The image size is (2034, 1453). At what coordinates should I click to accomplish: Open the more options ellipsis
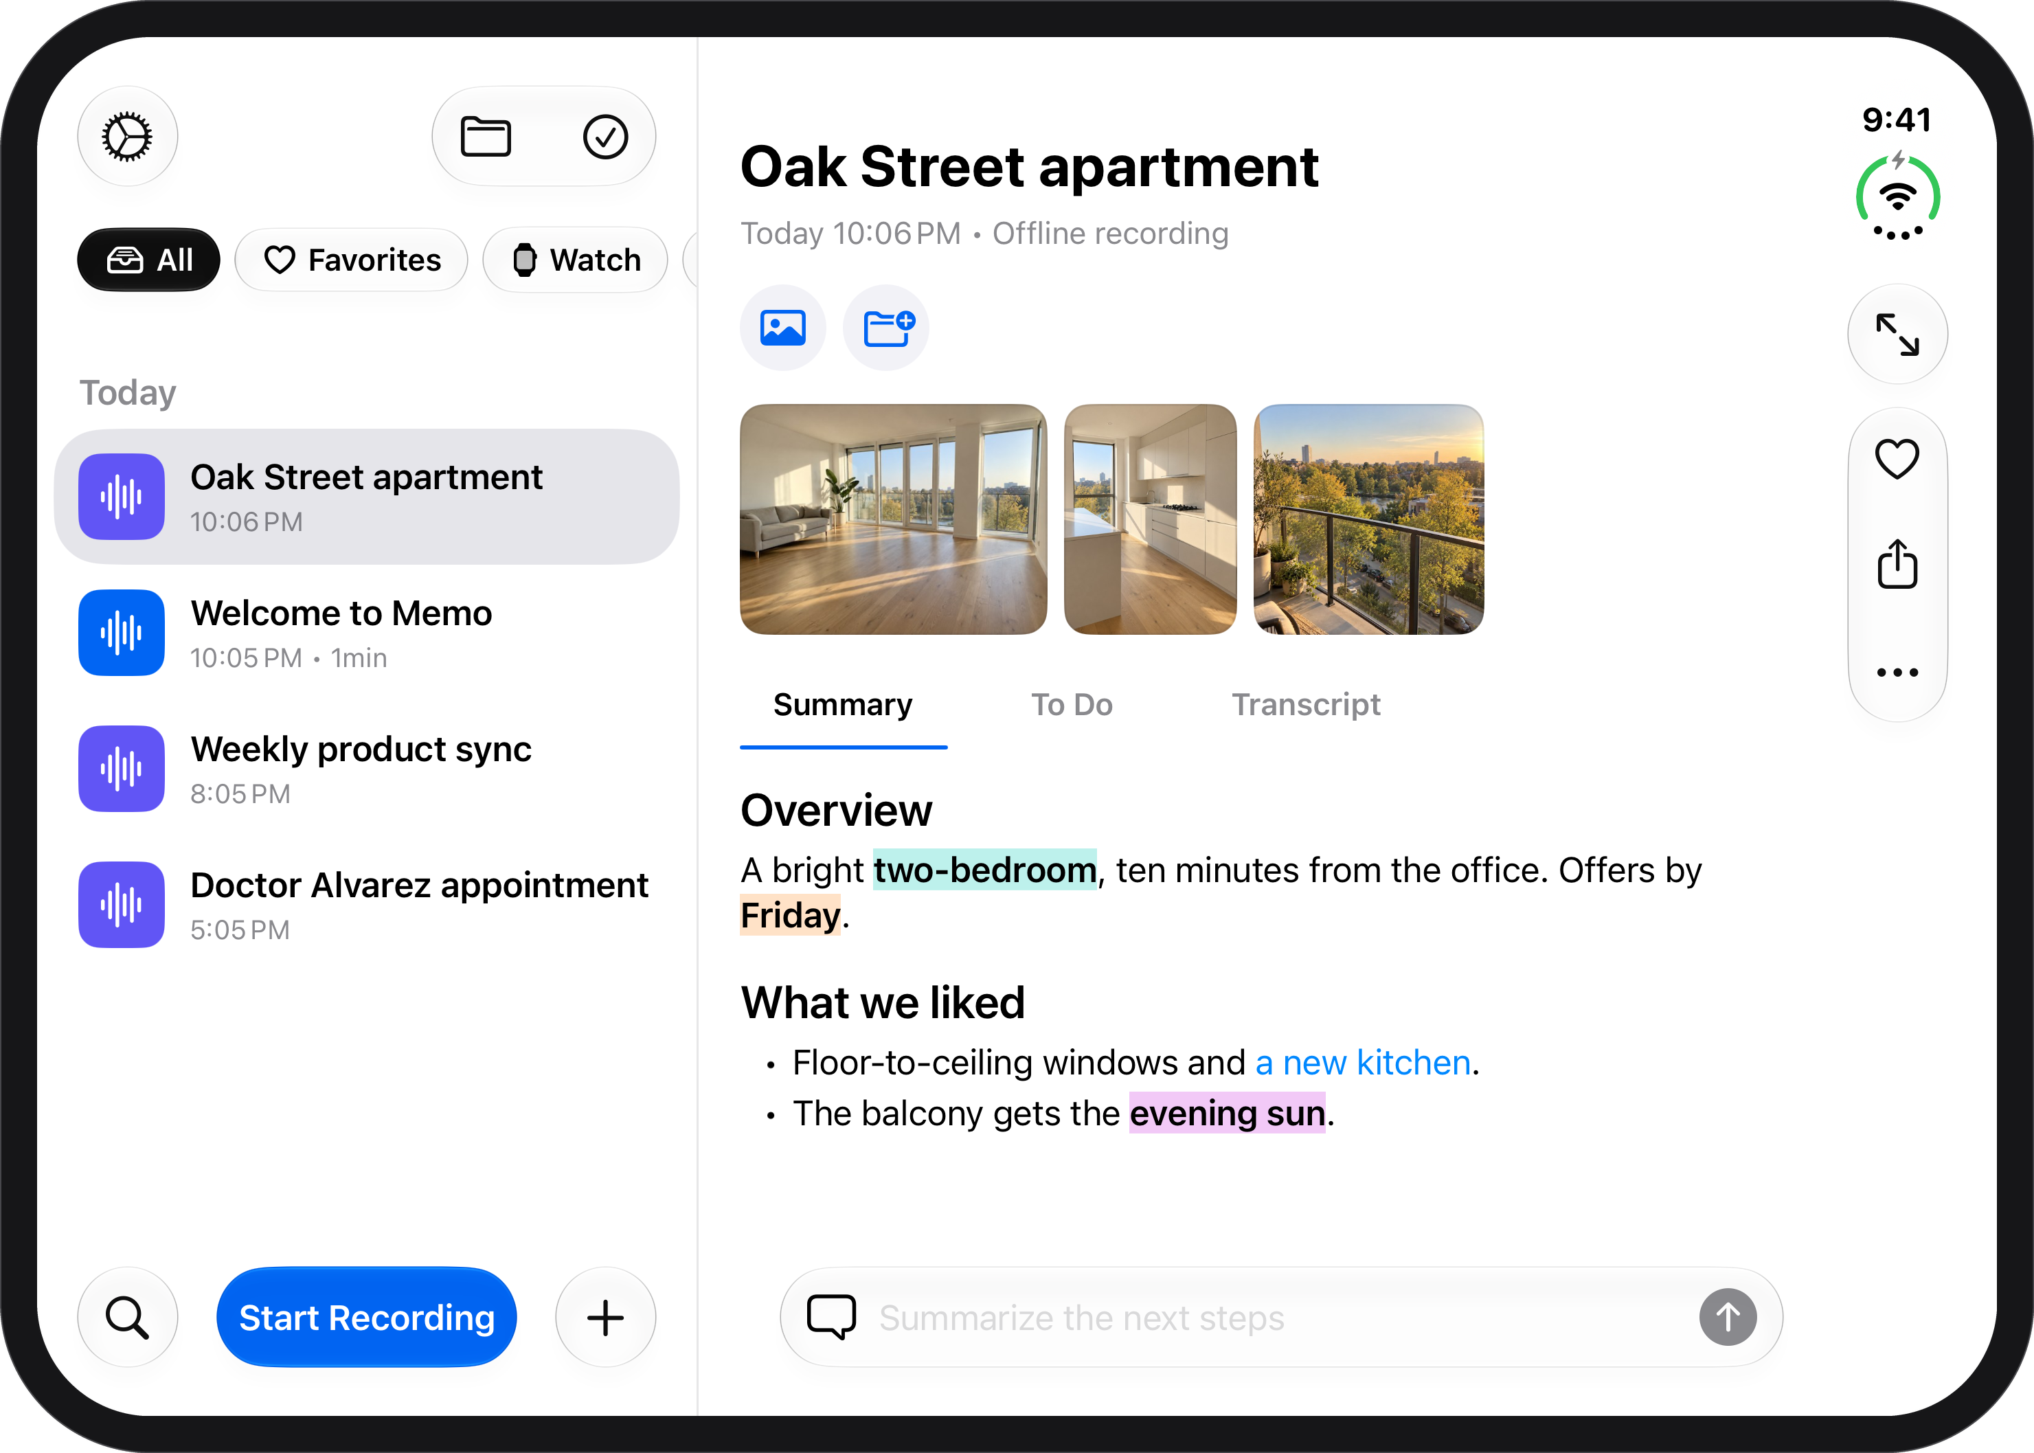coord(1897,672)
